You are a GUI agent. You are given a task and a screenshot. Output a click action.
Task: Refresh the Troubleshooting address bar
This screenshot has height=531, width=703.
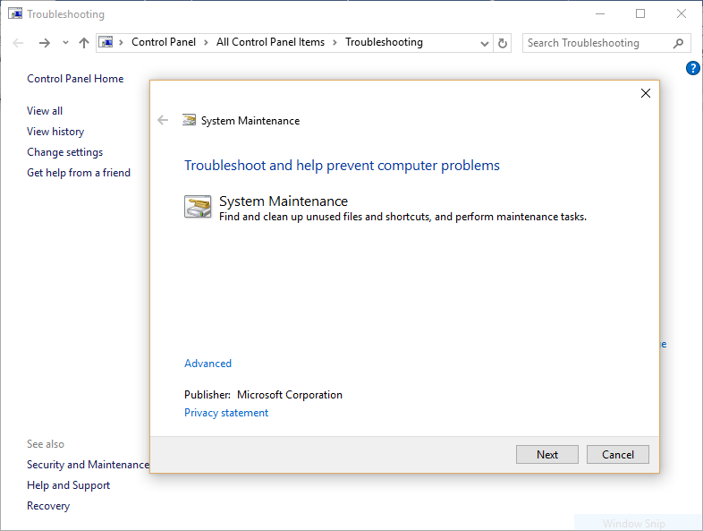(503, 43)
